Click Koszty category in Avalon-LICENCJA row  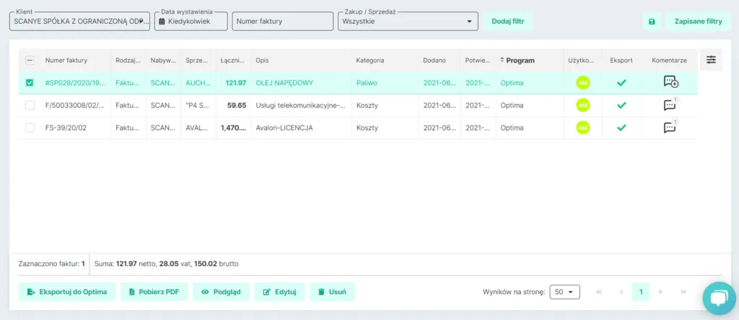click(x=367, y=128)
